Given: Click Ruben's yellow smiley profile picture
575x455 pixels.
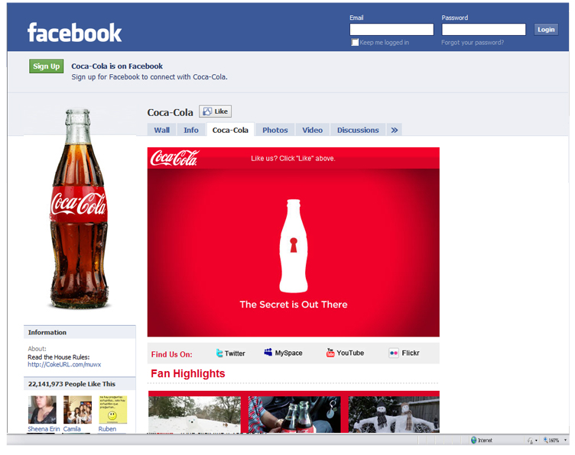Looking at the screenshot, I should coord(113,410).
